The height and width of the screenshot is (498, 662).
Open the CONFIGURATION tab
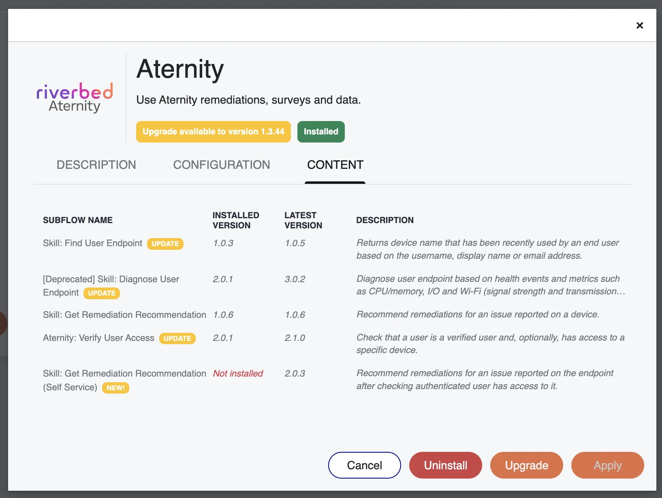(x=222, y=165)
